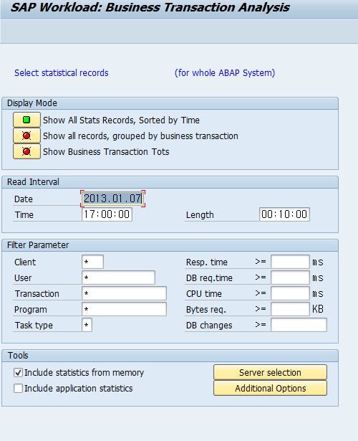The image size is (358, 441).
Task: Click red icon for grouped by business transaction
Action: tap(26, 136)
